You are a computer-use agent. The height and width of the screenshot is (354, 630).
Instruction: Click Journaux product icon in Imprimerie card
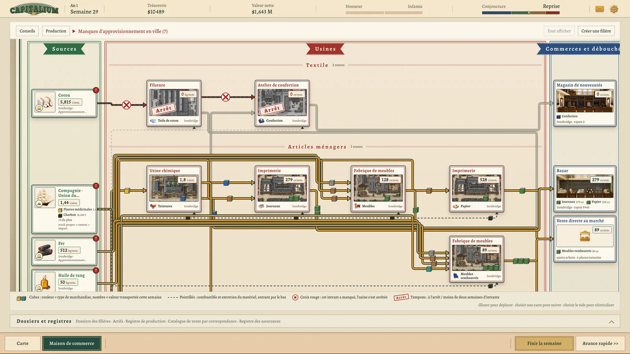coord(261,206)
